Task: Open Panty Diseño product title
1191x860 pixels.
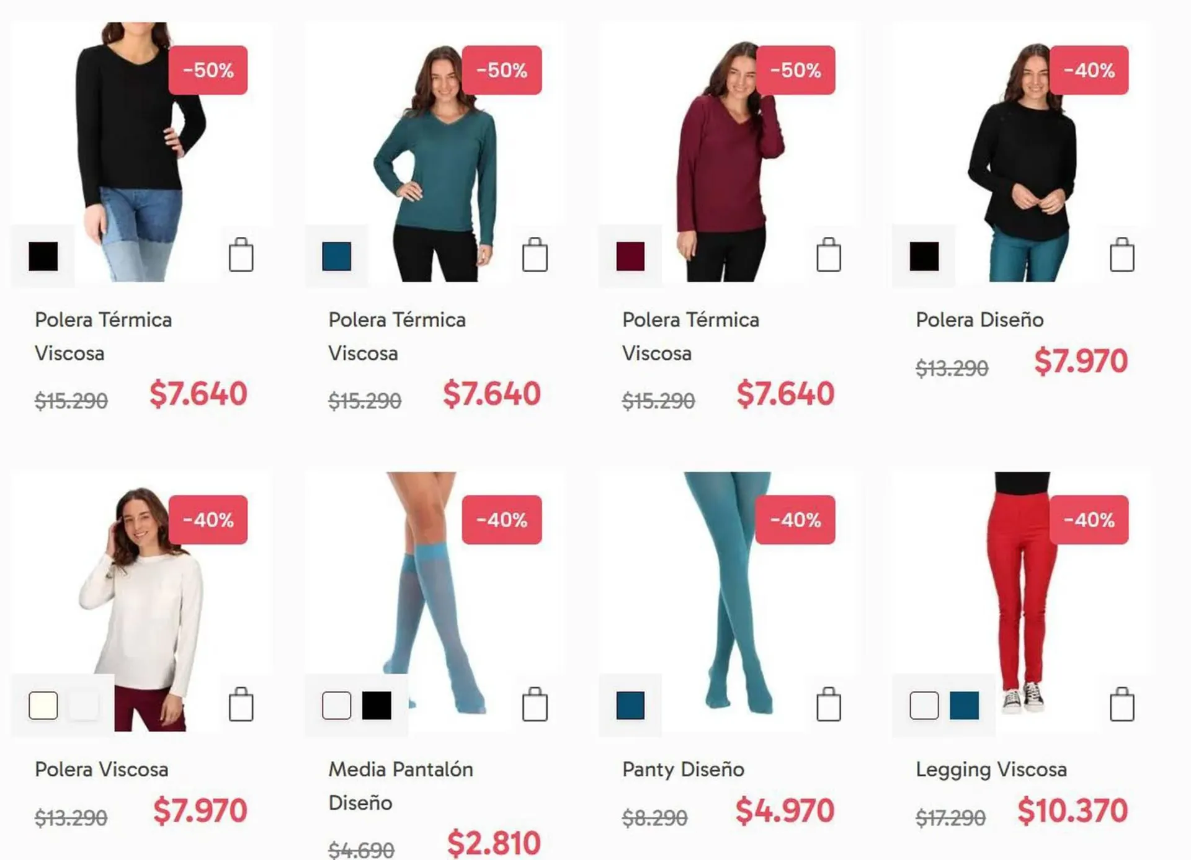Action: 683,769
